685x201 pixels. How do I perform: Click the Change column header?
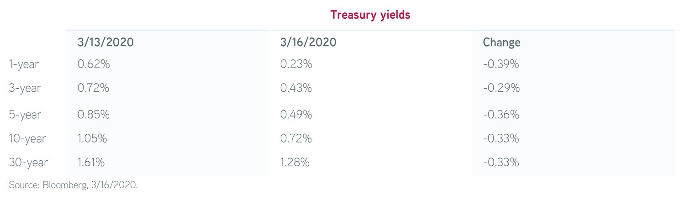501,43
